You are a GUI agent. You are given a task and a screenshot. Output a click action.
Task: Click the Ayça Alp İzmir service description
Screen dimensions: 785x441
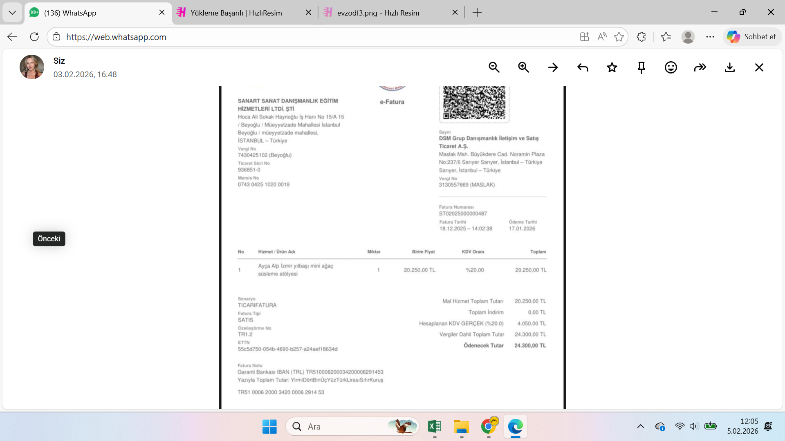(296, 270)
